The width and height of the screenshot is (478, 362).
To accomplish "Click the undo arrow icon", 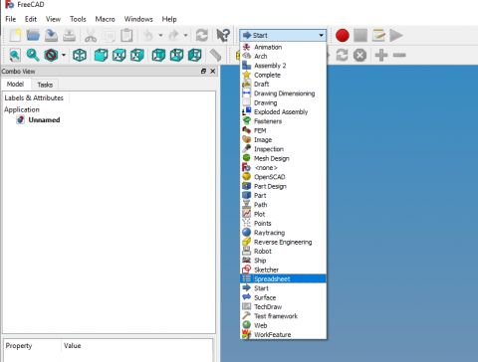I will (148, 35).
